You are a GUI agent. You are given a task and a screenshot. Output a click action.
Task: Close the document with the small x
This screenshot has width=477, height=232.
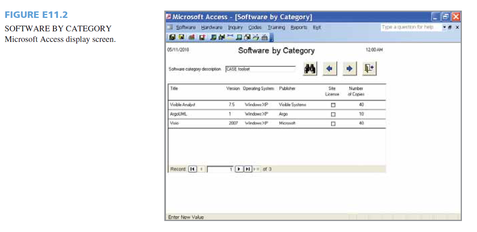click(457, 28)
